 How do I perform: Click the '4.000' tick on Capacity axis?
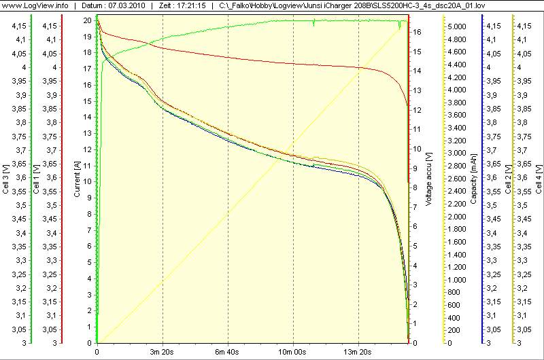[457, 90]
